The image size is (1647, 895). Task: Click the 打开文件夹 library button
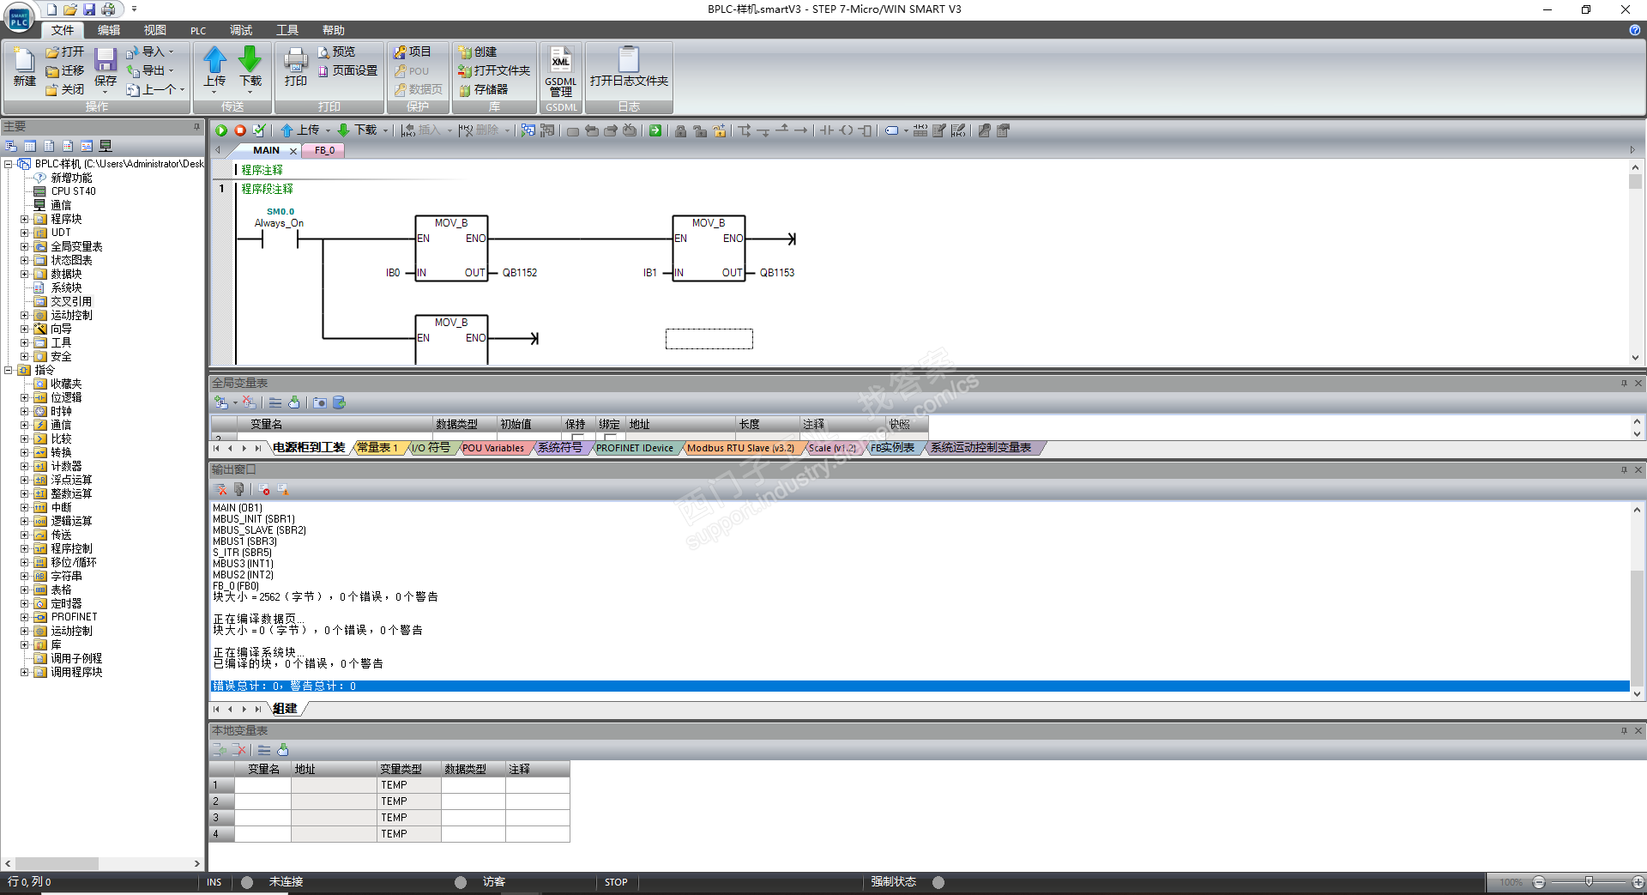[x=494, y=70]
